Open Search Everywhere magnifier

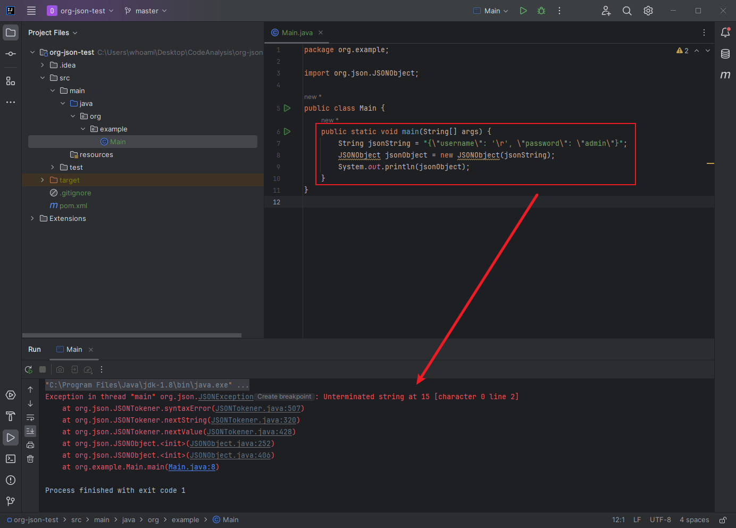pos(627,11)
